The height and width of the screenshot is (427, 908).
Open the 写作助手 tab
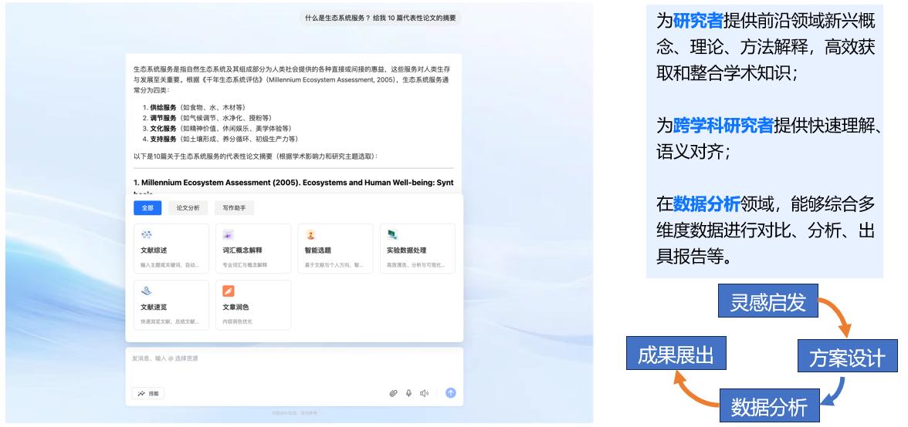235,208
